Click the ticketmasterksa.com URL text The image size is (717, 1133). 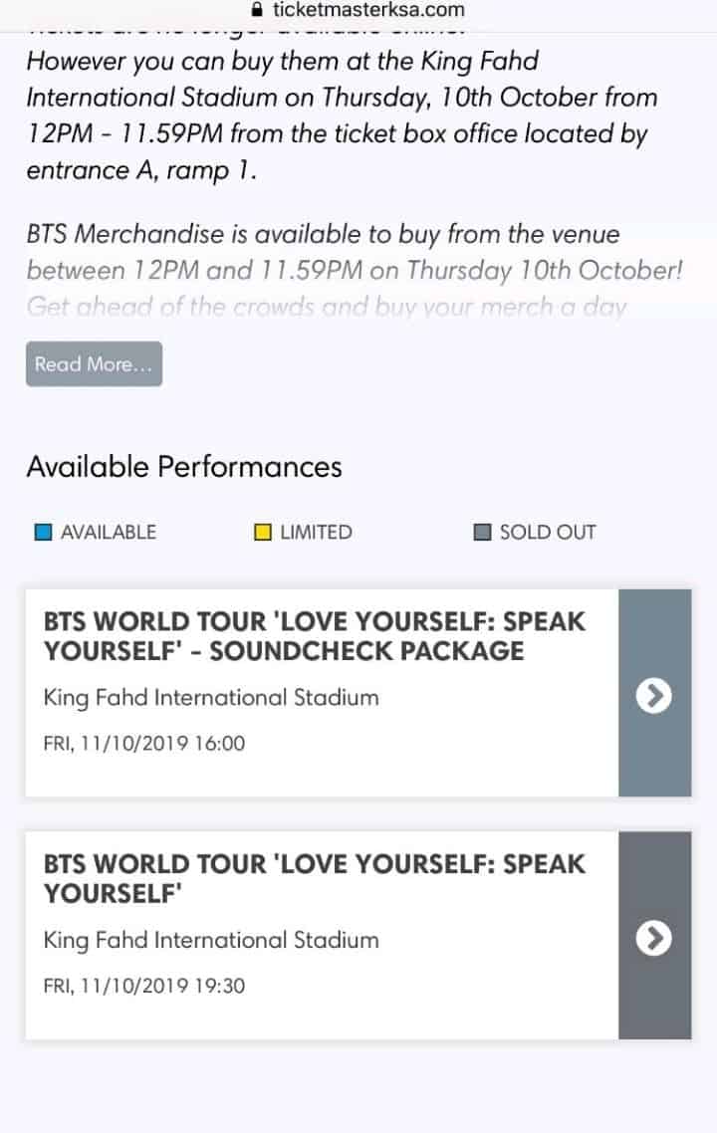pos(368,11)
